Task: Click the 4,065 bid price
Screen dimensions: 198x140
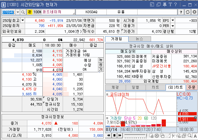Action: [57, 74]
